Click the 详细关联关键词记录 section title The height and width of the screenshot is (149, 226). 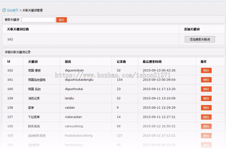[x=18, y=52]
